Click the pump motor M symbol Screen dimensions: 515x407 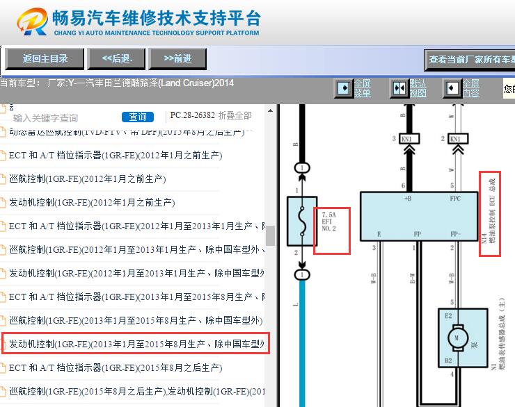pyautogui.click(x=457, y=338)
